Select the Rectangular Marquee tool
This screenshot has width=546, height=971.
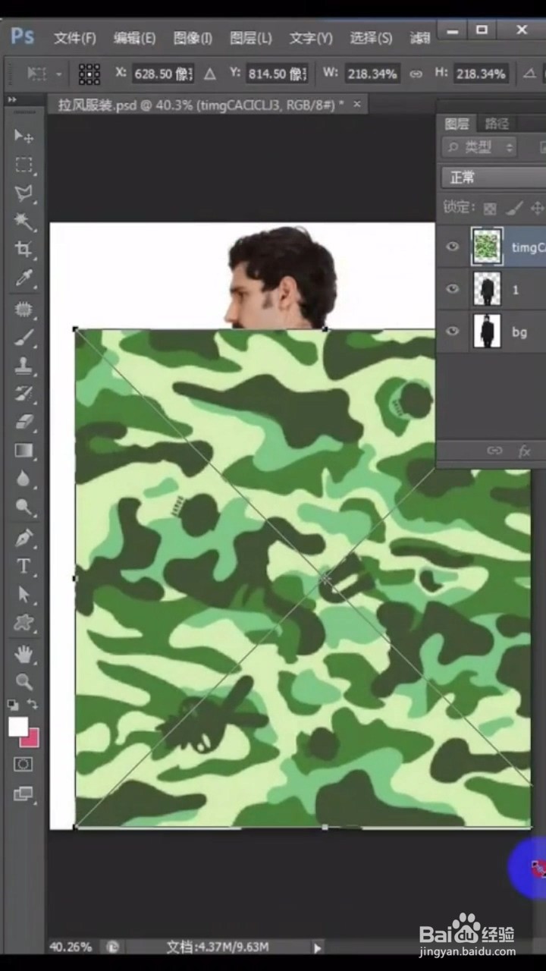tap(24, 165)
